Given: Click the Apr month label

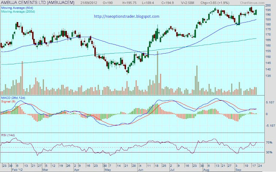Looking at the screenshot, I should click(77, 170).
